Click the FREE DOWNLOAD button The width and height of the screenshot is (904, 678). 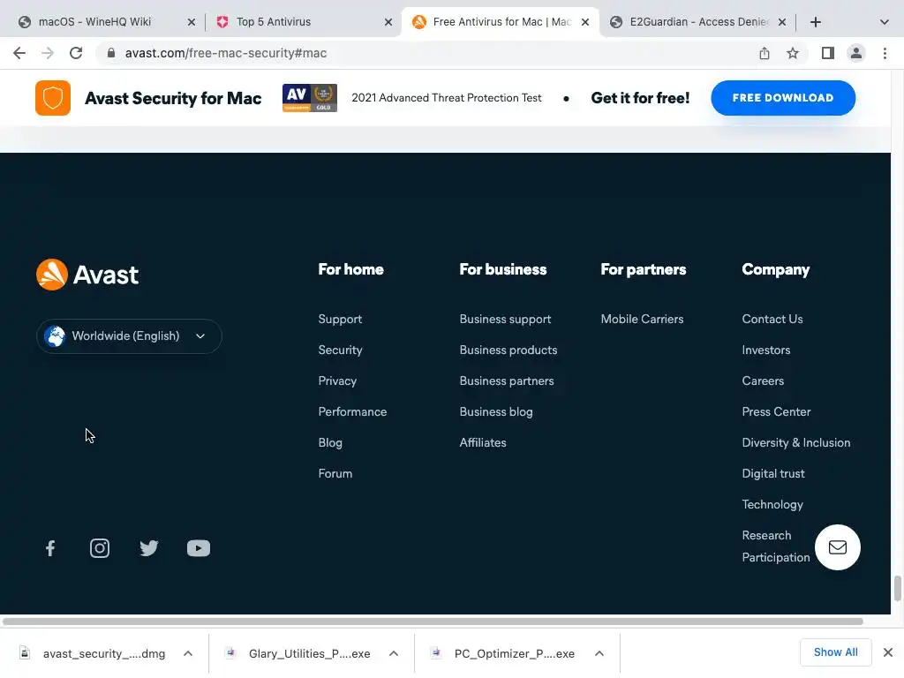(783, 98)
